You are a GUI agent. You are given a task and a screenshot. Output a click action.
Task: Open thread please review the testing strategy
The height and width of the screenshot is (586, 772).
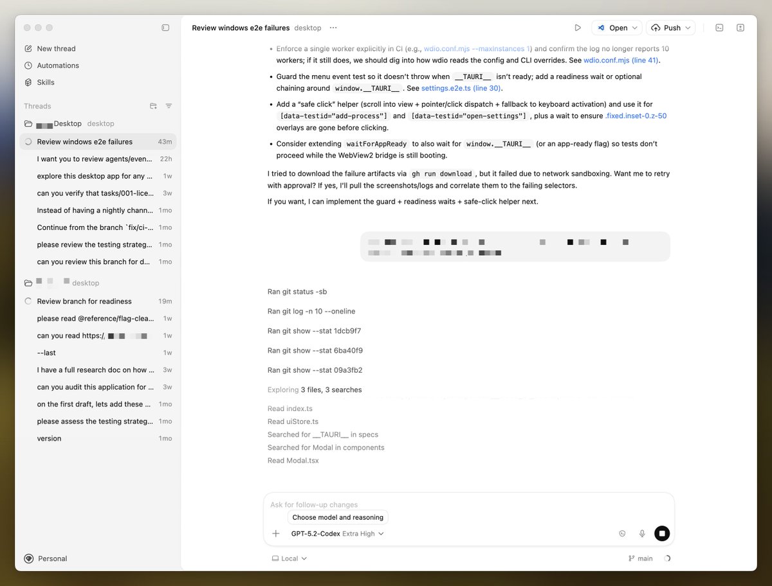(98, 245)
